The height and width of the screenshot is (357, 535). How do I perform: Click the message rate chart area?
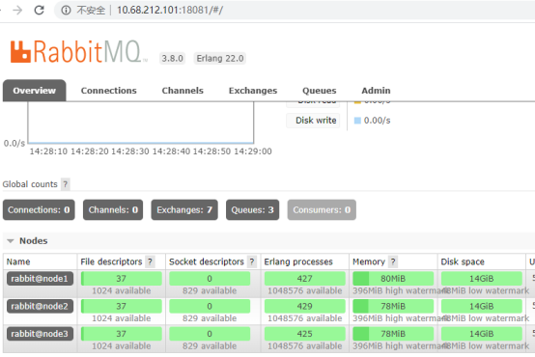tap(141, 123)
